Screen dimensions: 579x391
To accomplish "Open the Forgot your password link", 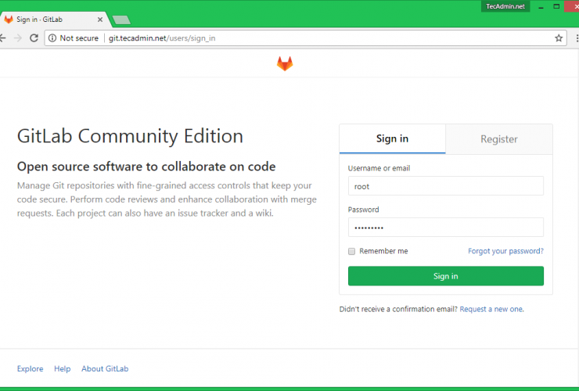I will (505, 251).
